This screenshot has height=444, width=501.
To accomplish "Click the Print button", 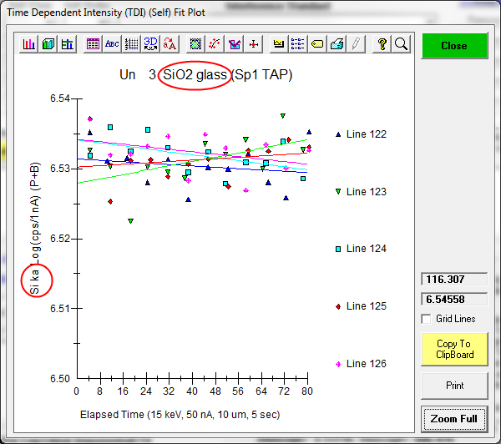I will click(x=453, y=386).
